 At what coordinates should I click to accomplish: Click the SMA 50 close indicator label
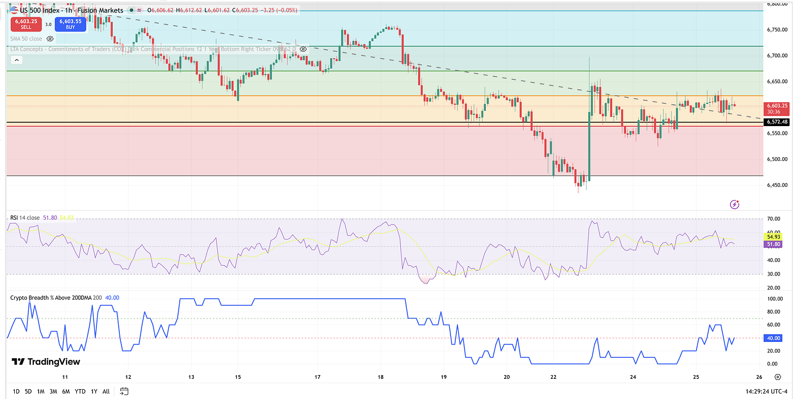(27, 39)
